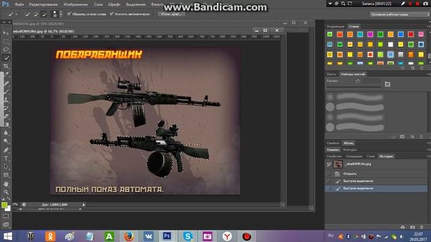Image resolution: width=431 pixels, height=242 pixels.
Task: Choose Subtract from Selection brush mode
Action: pos(44,14)
